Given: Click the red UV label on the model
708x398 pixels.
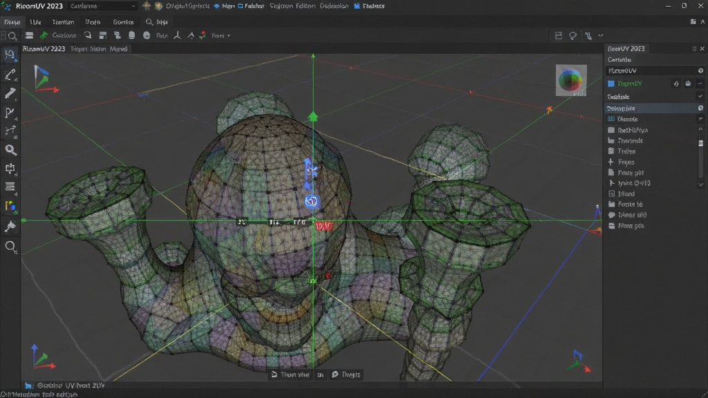Looking at the screenshot, I should pos(324,226).
